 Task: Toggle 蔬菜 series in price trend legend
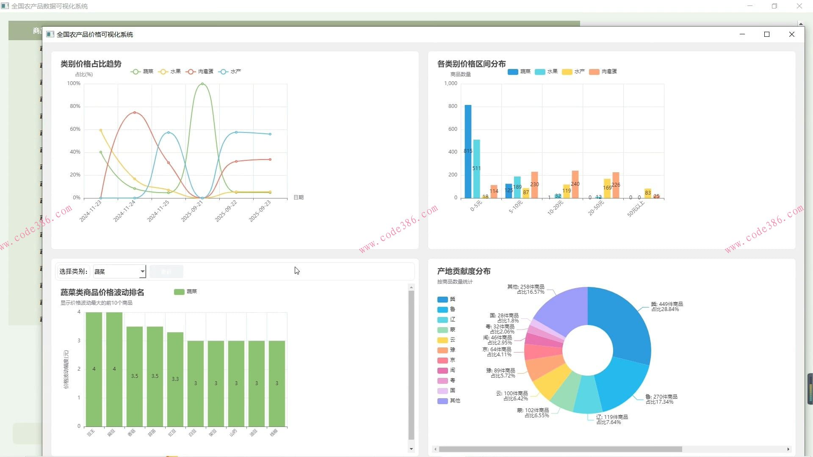[148, 72]
